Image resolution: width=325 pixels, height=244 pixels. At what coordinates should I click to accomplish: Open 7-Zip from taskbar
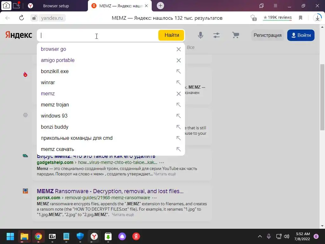[52, 236]
